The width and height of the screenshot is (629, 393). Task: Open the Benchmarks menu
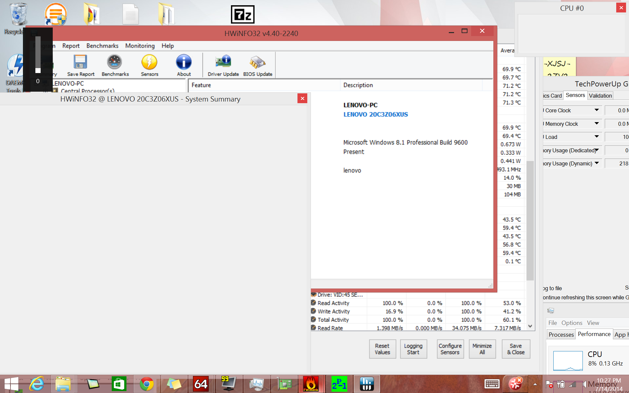click(102, 46)
